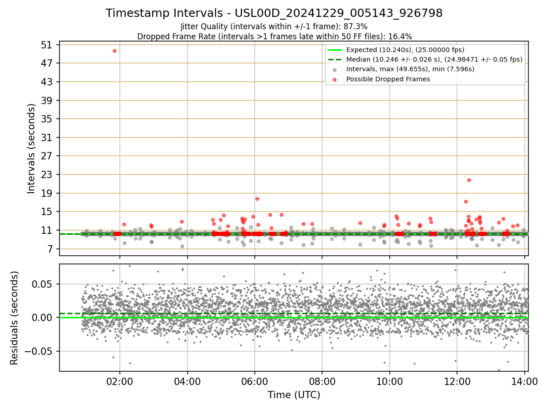
Task: Click legend entry 'Expected (10.240s), (25.00000 fps)'
Action: click(405, 50)
